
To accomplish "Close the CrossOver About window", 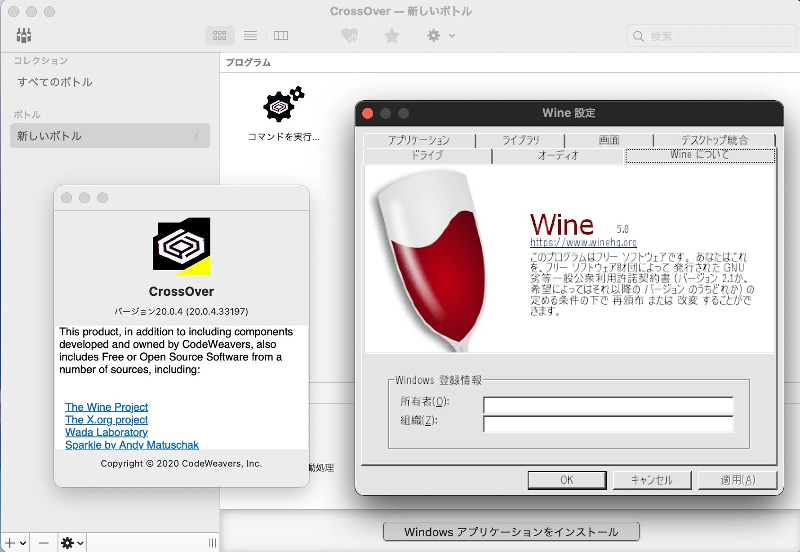I will tap(67, 198).
